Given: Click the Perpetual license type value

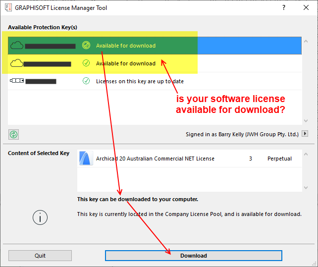Looking at the screenshot, I should [x=279, y=159].
